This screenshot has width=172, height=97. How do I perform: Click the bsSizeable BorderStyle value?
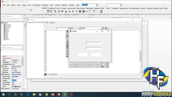[x=15, y=77]
